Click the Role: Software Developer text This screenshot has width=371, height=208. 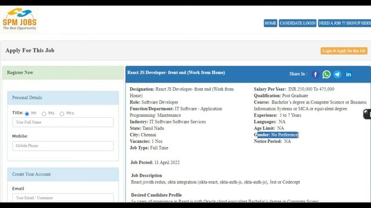(154, 102)
